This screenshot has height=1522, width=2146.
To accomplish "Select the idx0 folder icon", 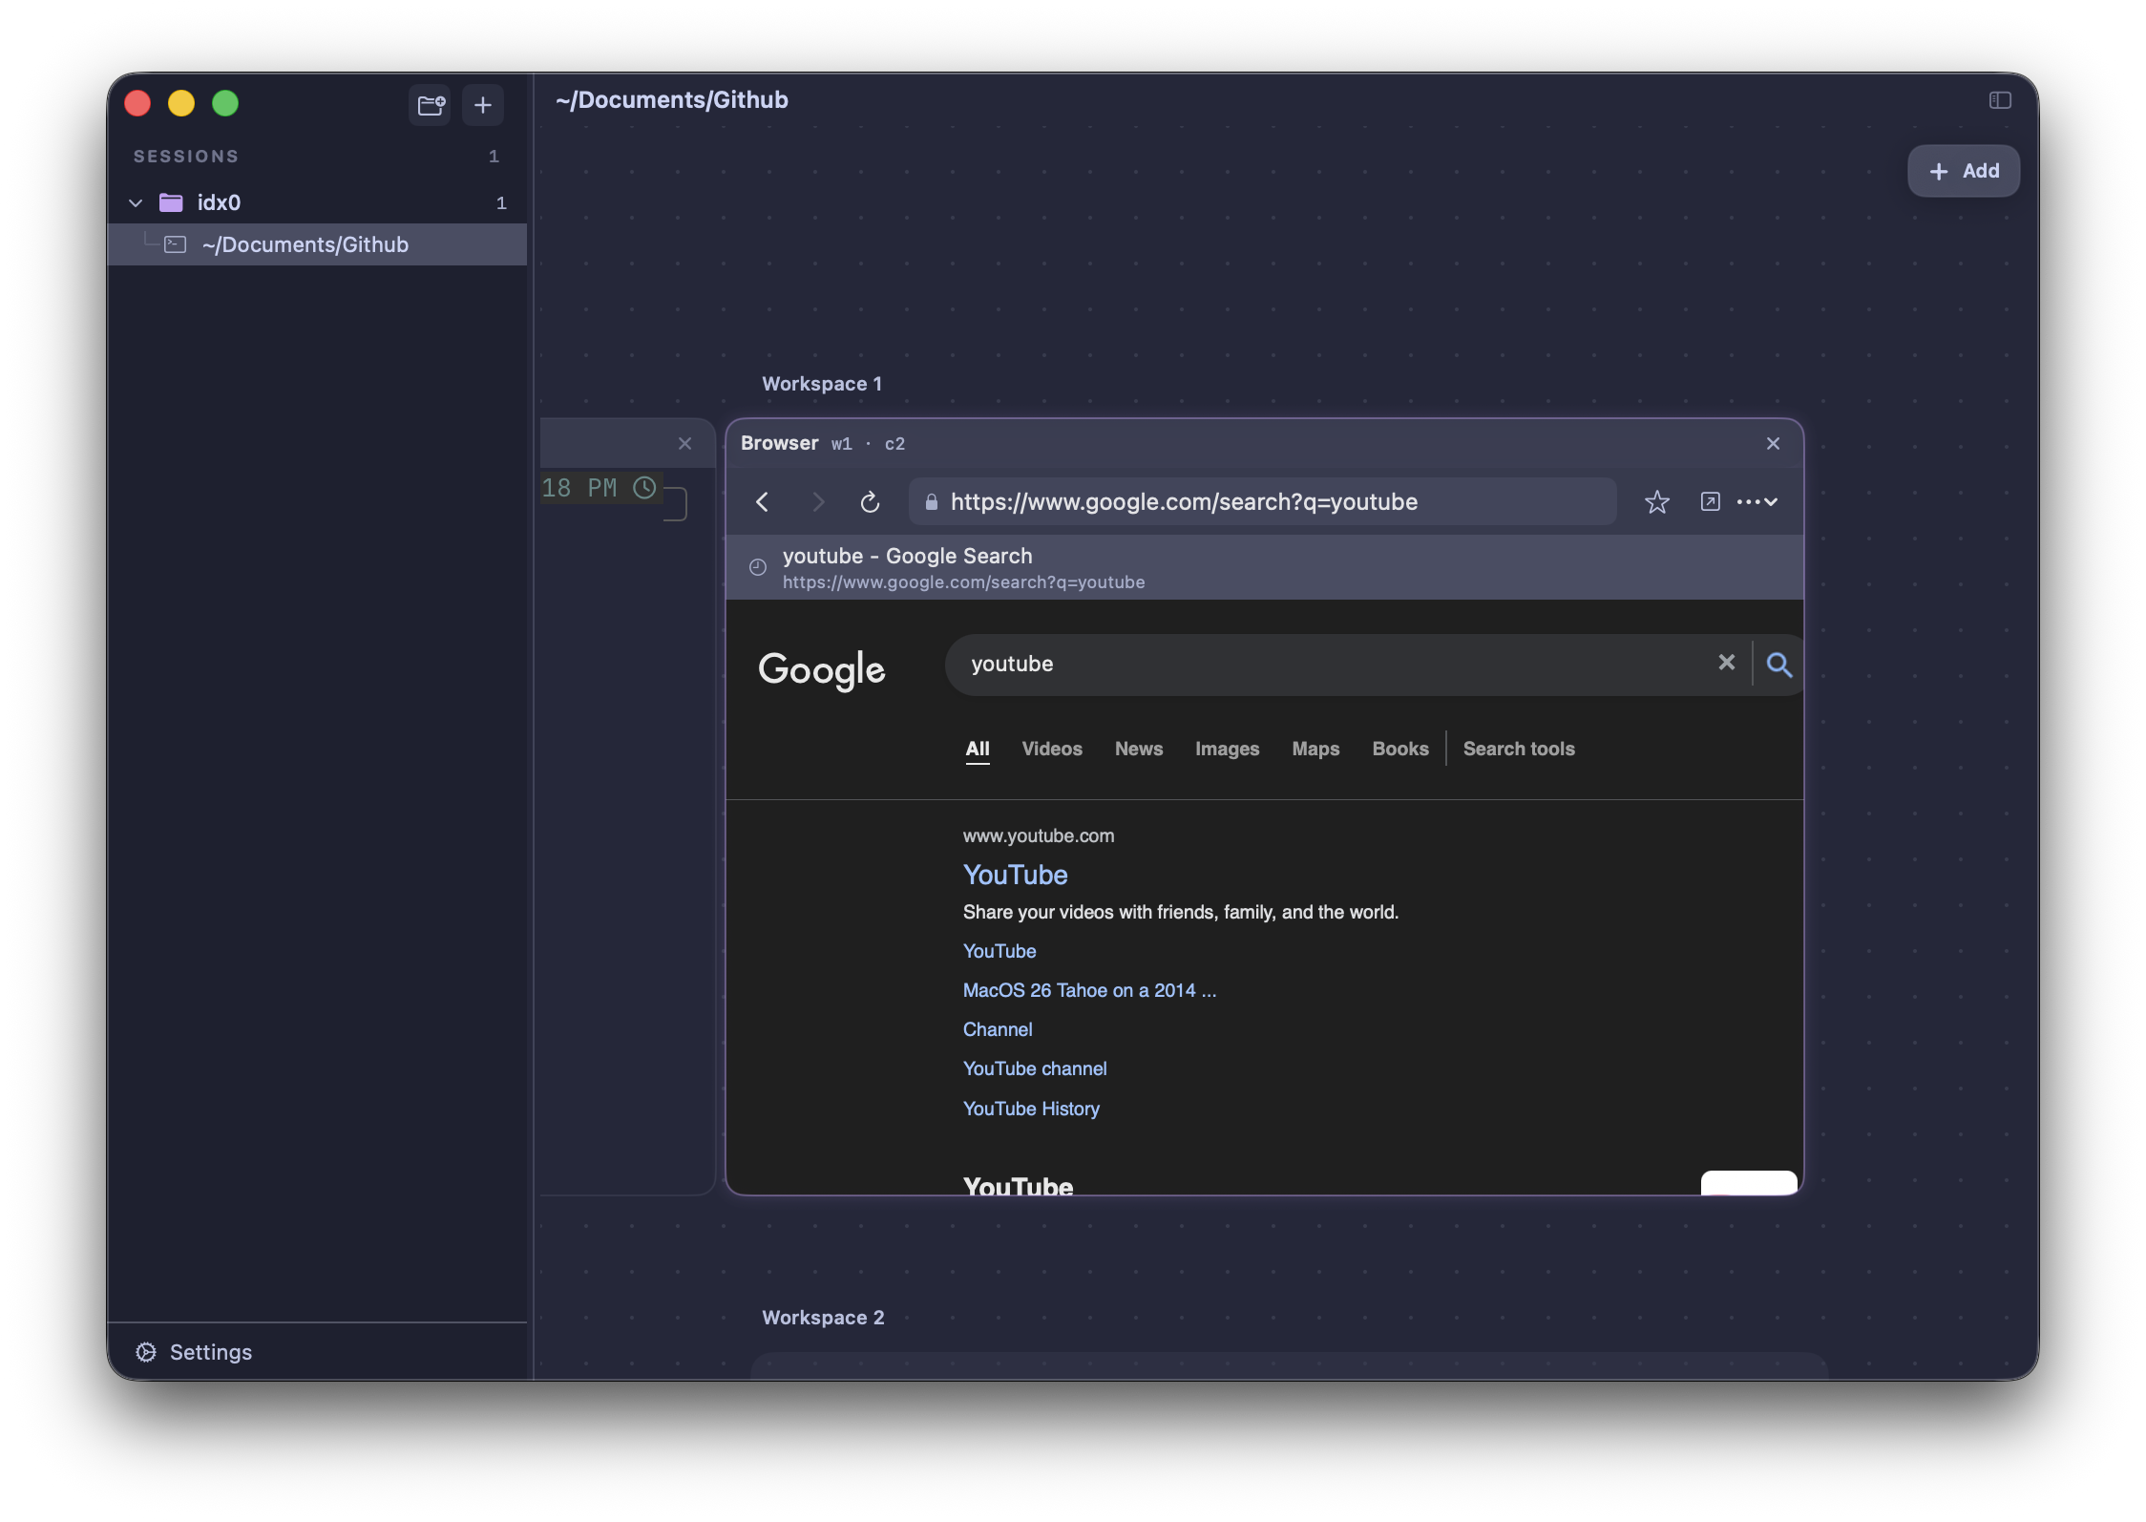I will pos(171,202).
